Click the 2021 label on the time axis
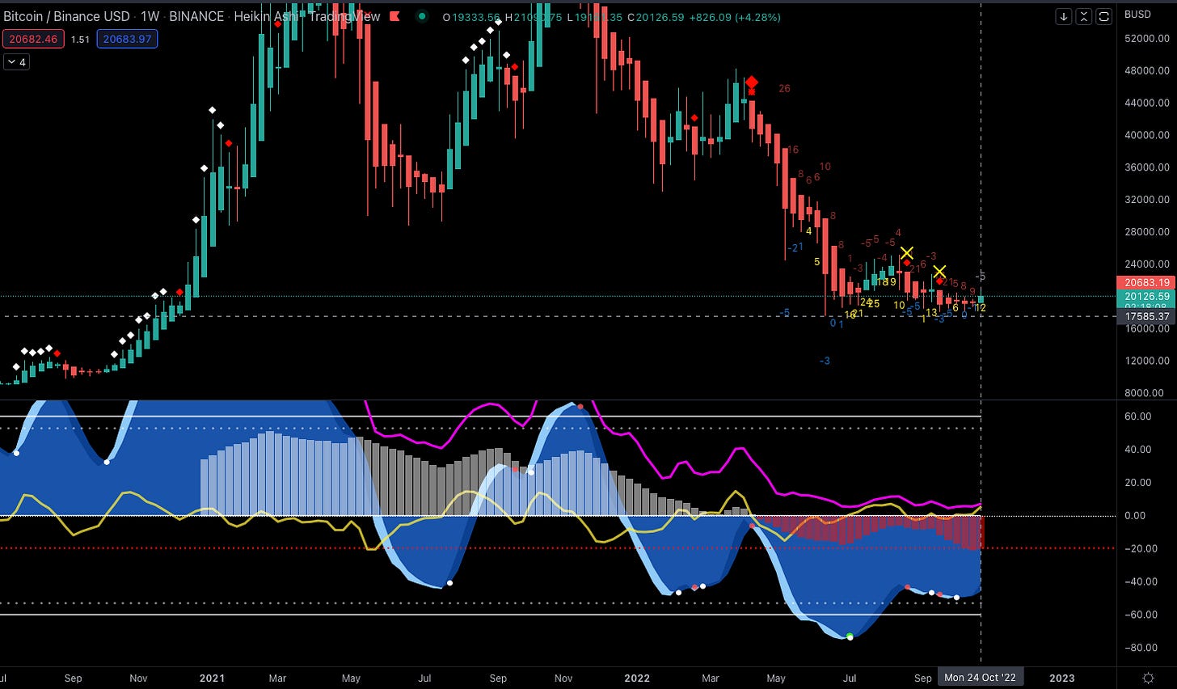 (212, 678)
